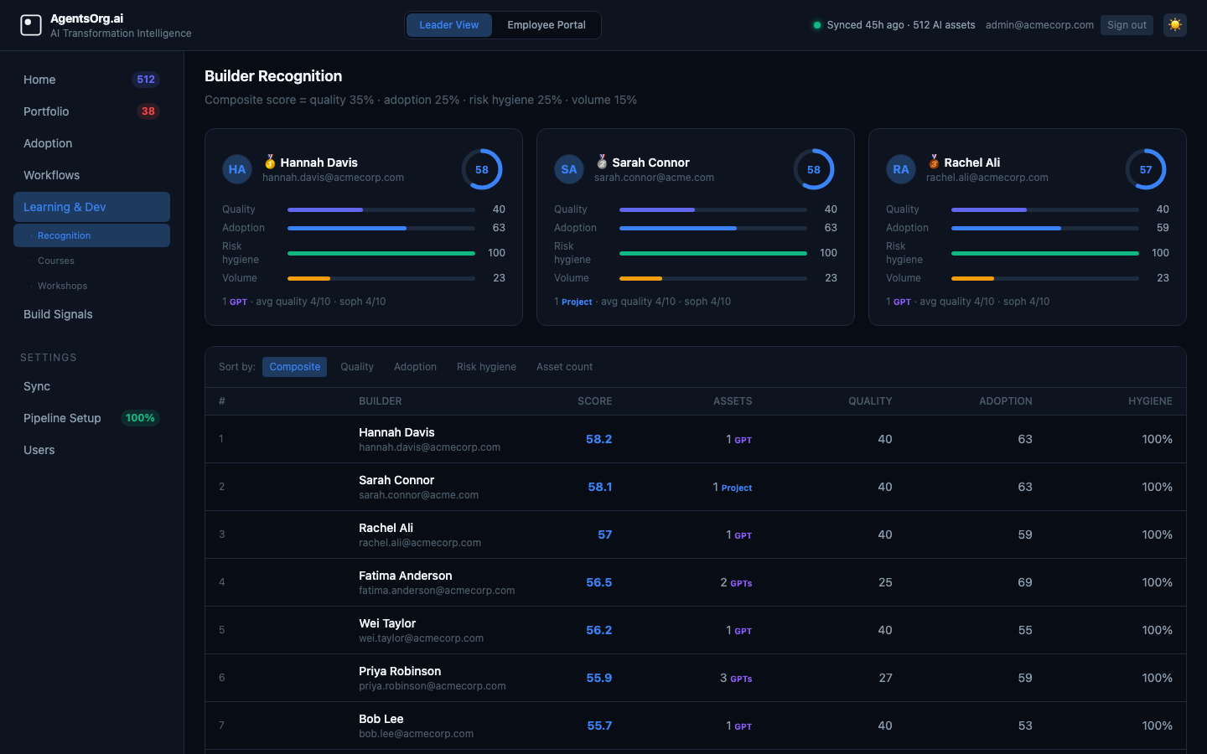Click Rachel Ali's circular score ring

point(1146,169)
